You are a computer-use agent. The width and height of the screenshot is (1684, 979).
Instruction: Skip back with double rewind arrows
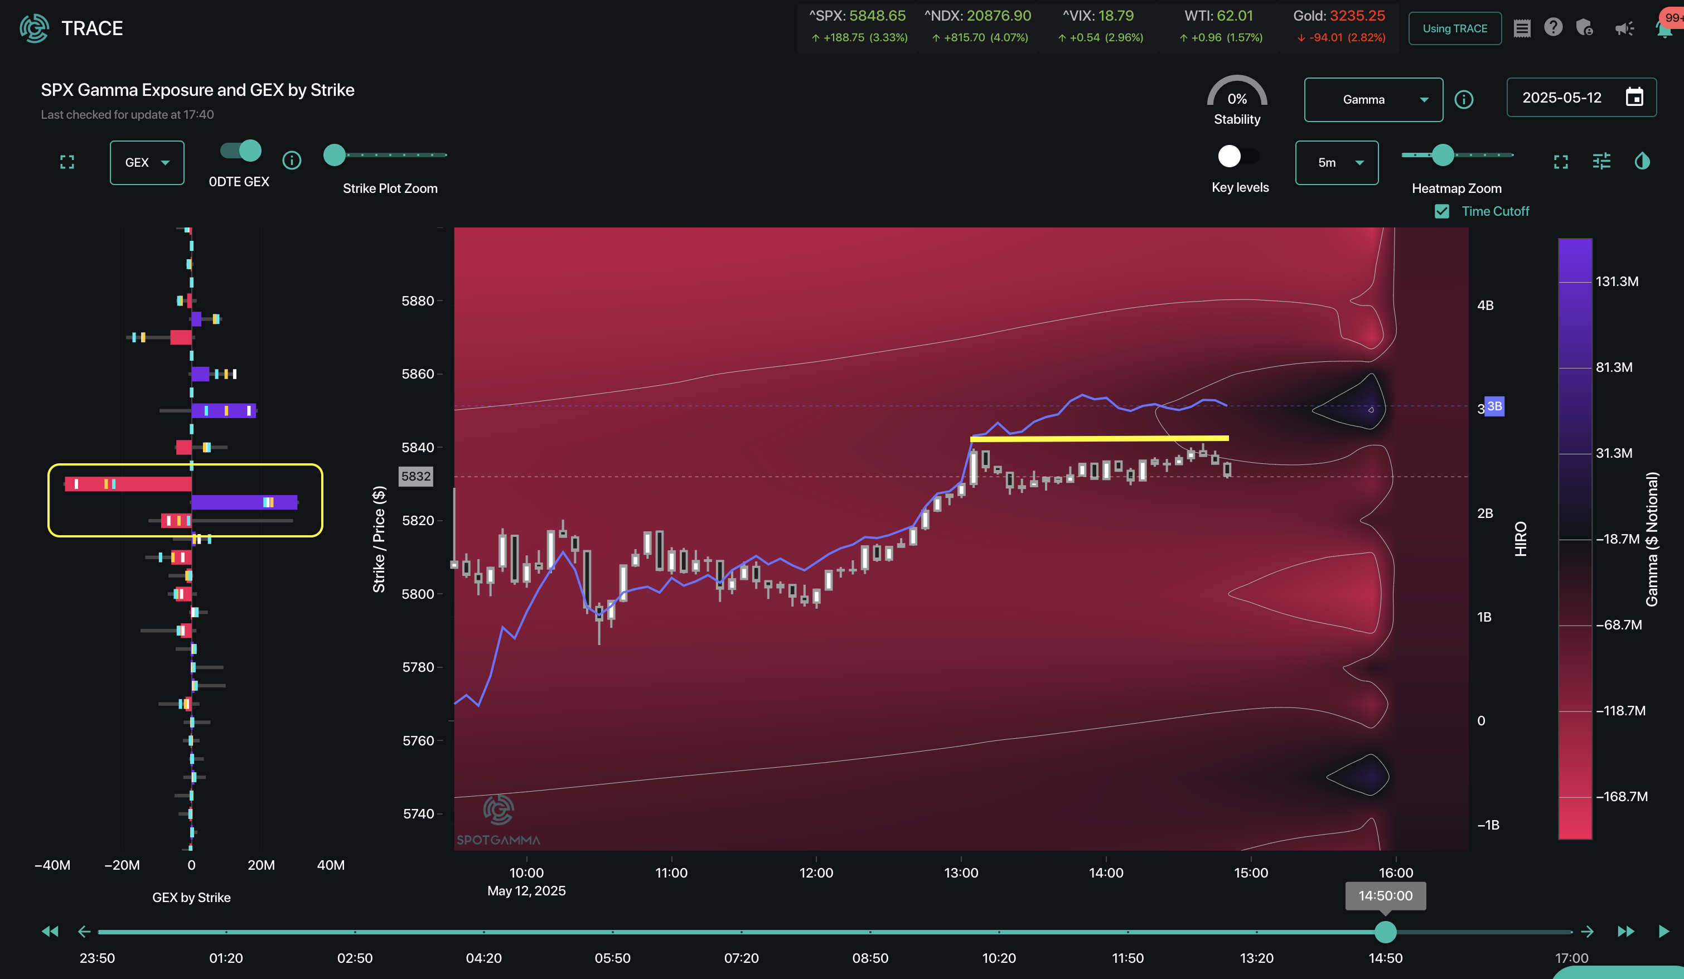[x=50, y=931]
